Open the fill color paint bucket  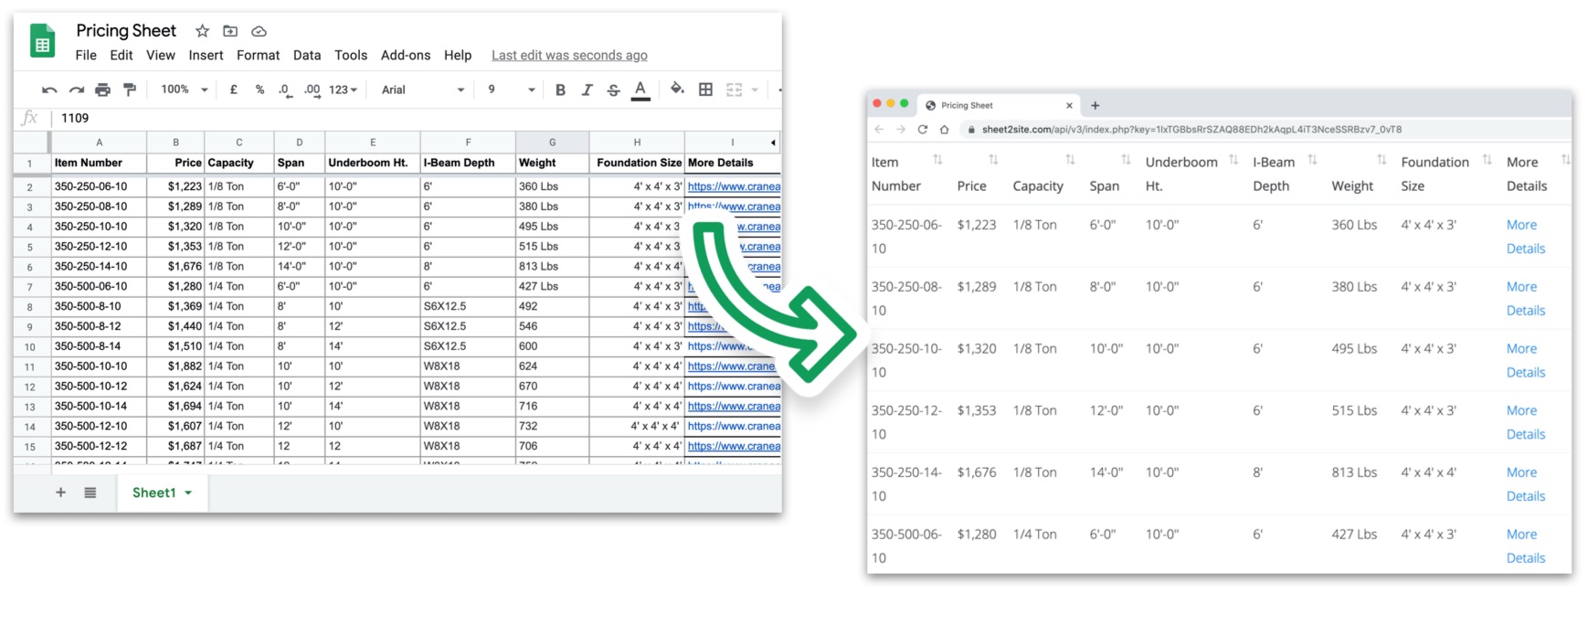(x=676, y=90)
